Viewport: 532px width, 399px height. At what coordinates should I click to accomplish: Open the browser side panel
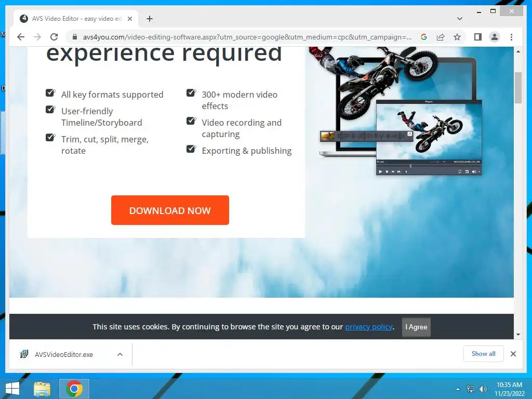(478, 37)
